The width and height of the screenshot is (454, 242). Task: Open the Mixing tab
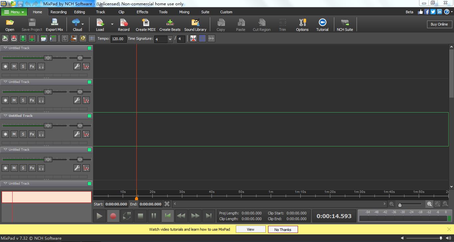[184, 12]
